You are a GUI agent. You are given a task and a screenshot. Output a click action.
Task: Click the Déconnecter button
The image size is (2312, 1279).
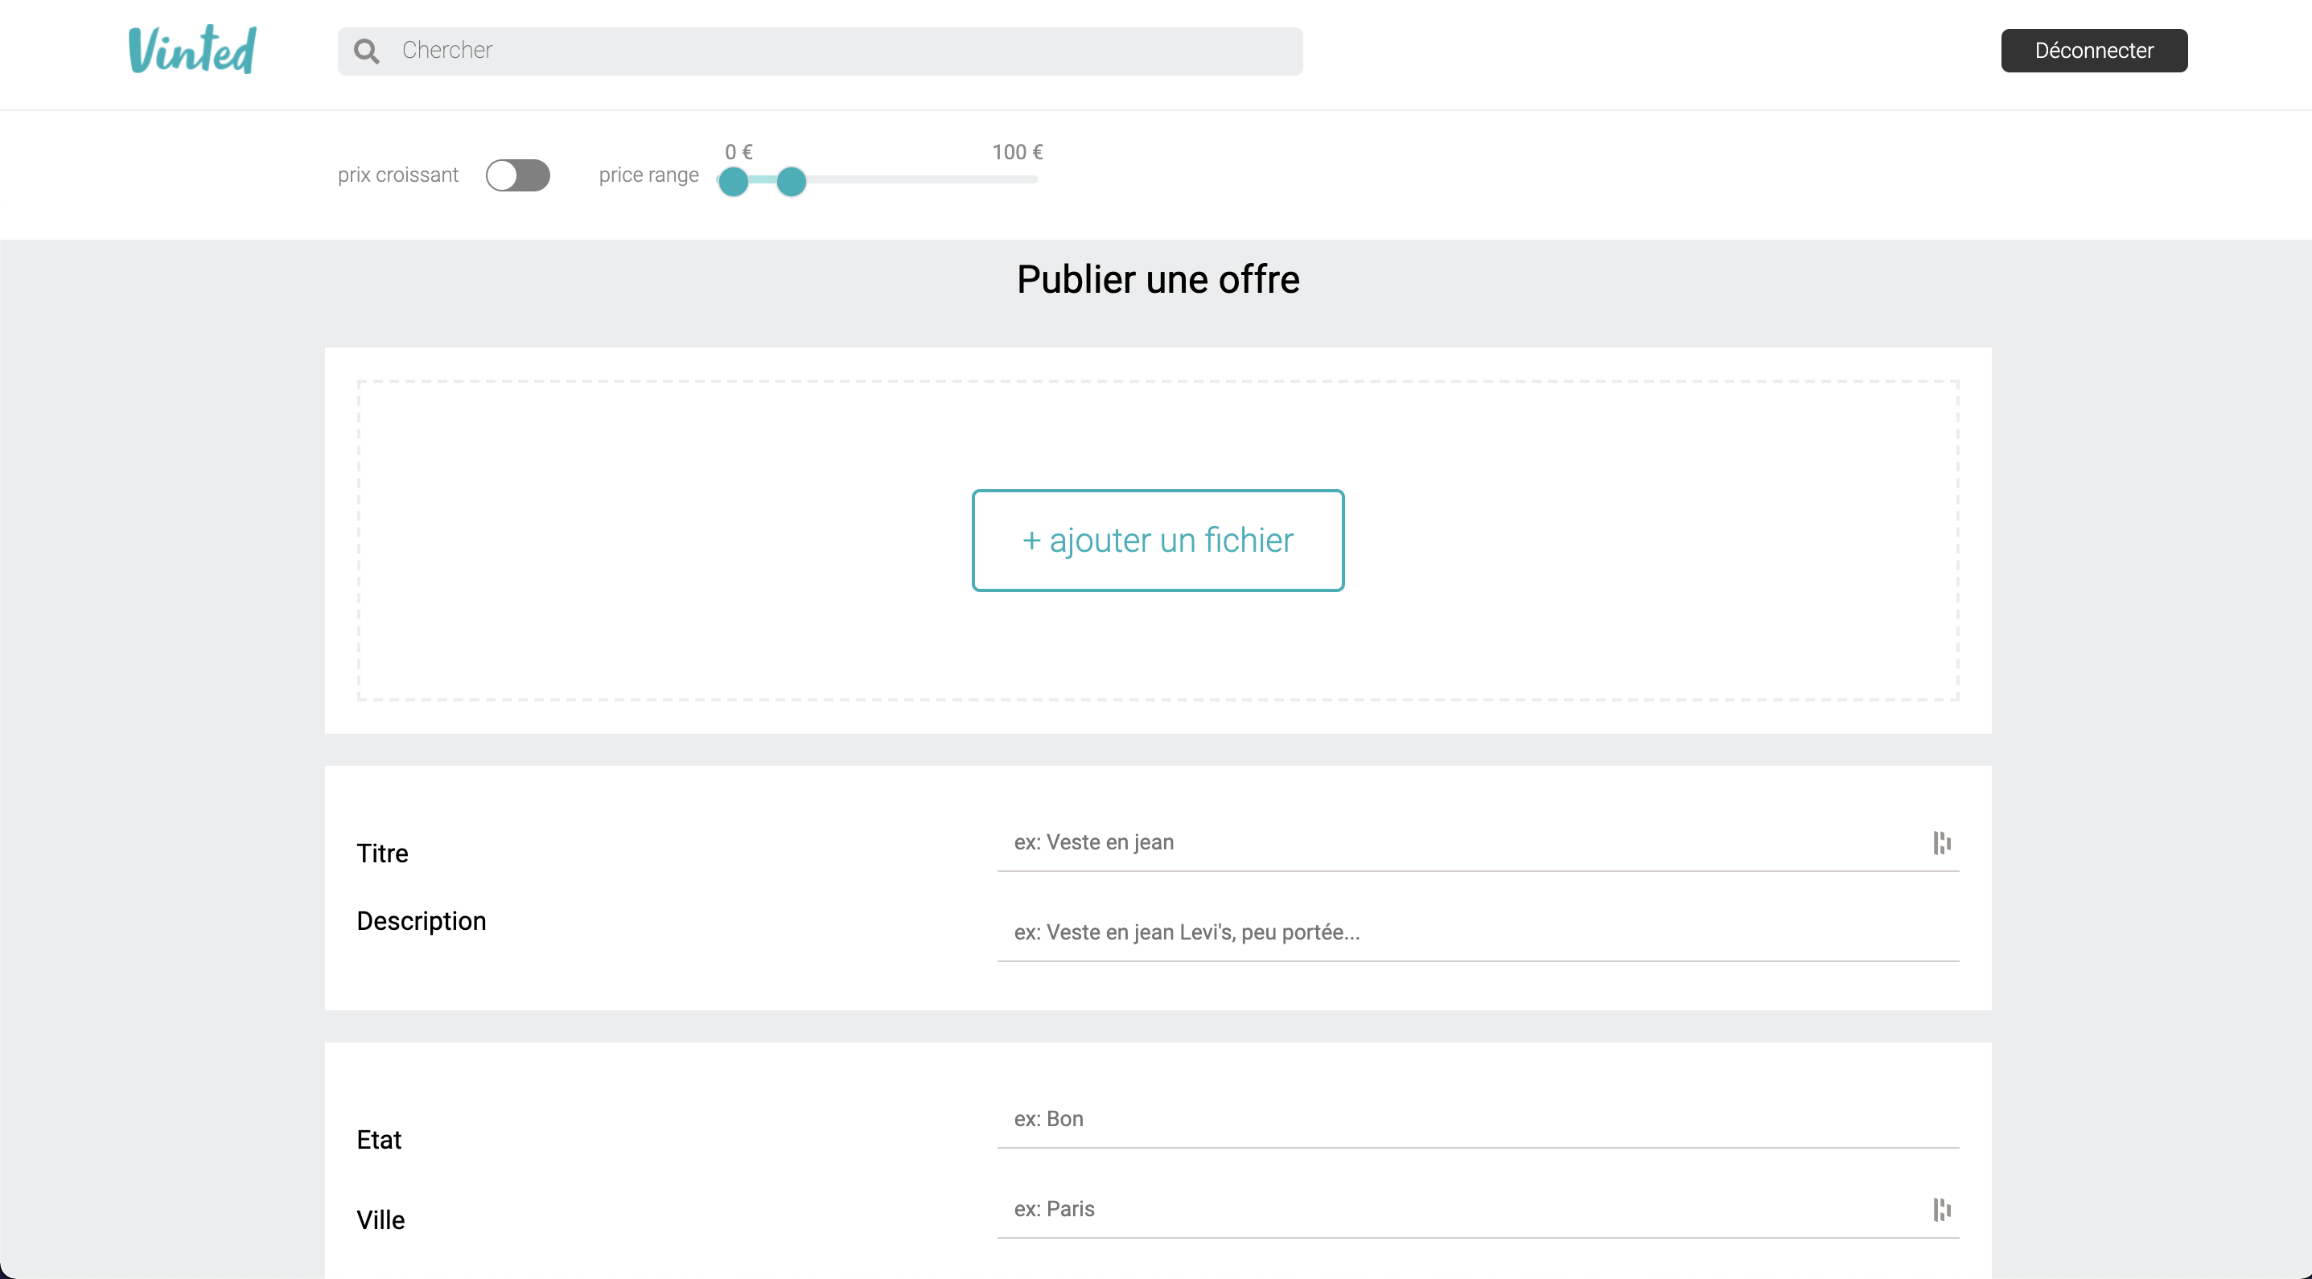pos(2093,50)
